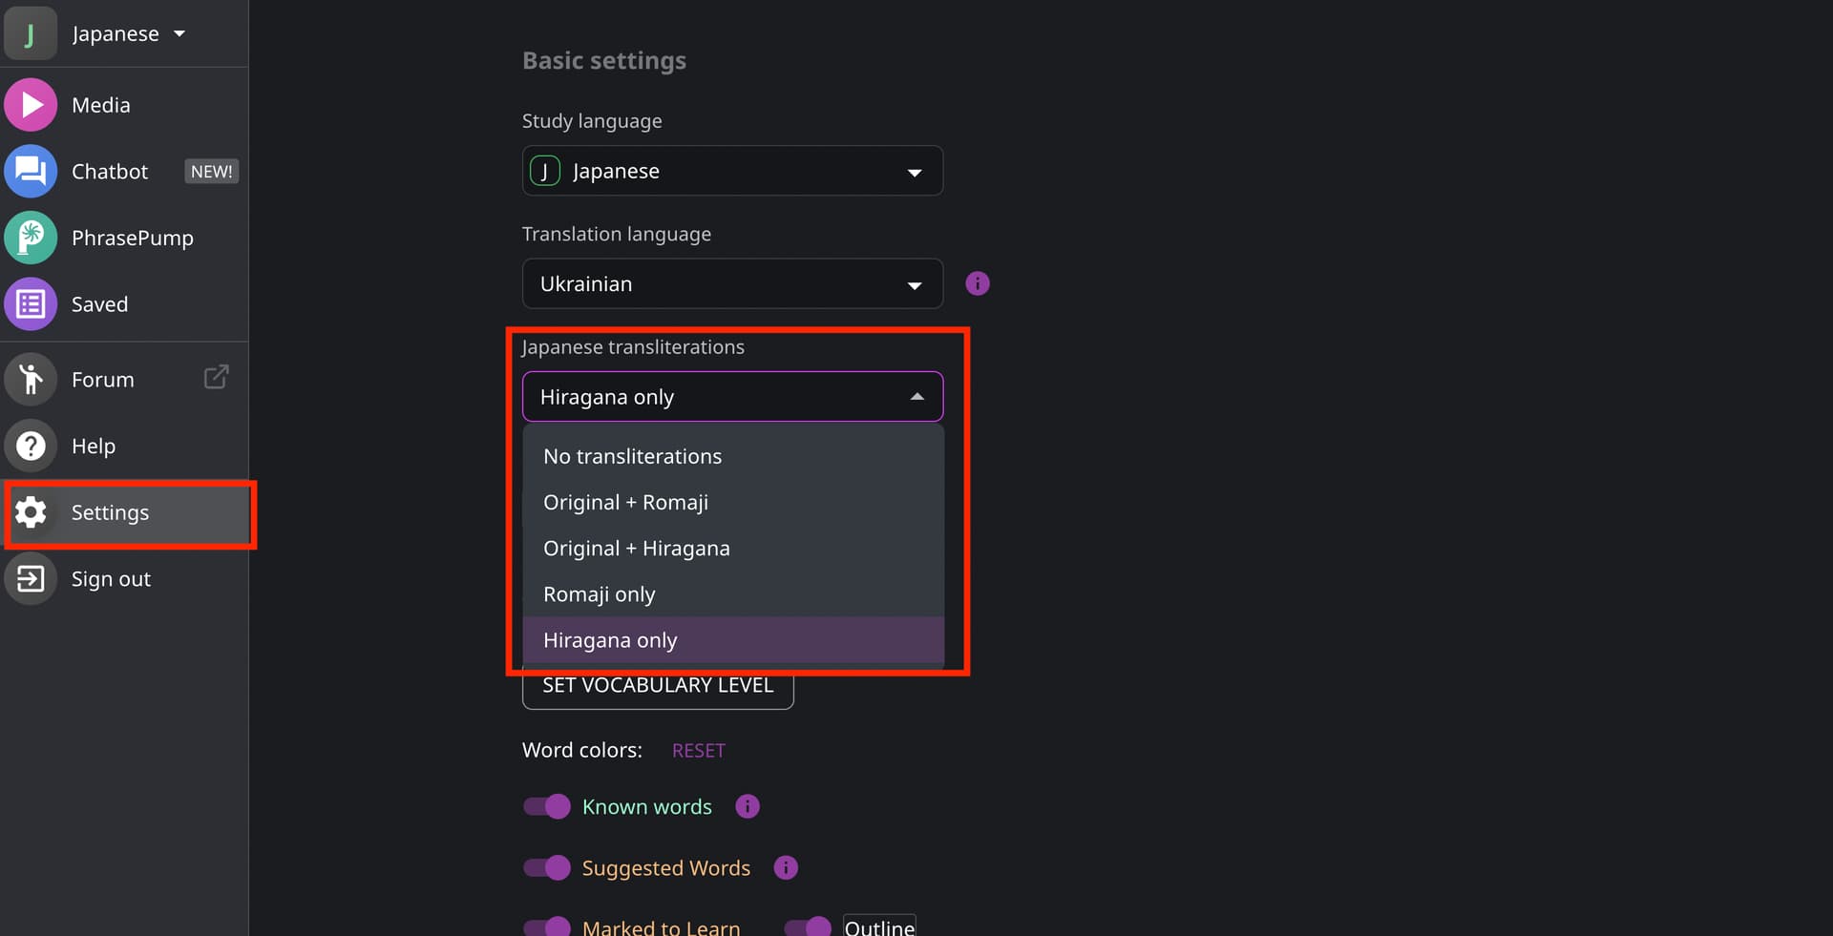
Task: Select the Original + Romaji option
Action: pos(625,503)
